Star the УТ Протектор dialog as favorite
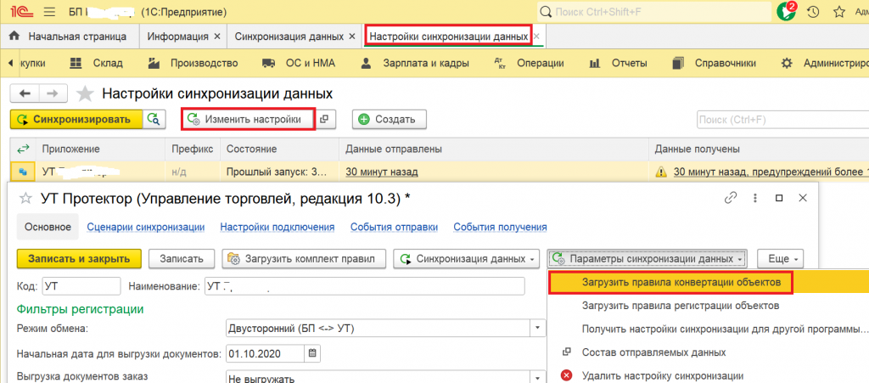The height and width of the screenshot is (383, 869). [x=26, y=199]
